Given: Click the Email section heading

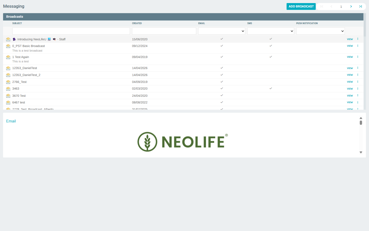Looking at the screenshot, I should click(11, 121).
